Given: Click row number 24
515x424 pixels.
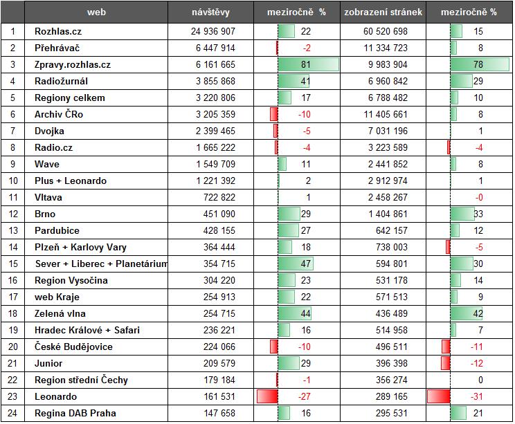Looking at the screenshot, I should tap(12, 413).
